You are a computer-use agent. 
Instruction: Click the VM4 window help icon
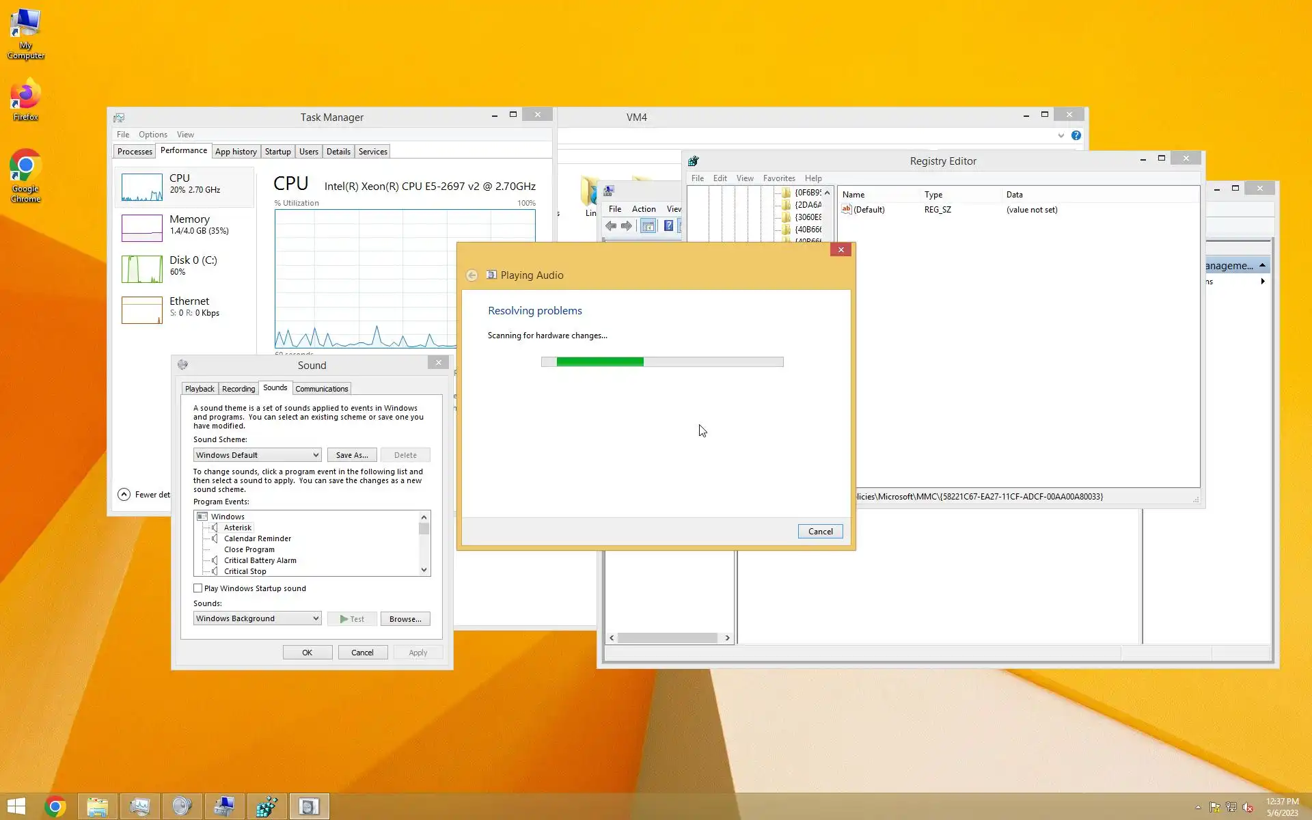pos(1076,135)
